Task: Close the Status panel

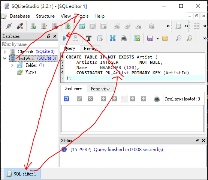Action: (x=204, y=141)
